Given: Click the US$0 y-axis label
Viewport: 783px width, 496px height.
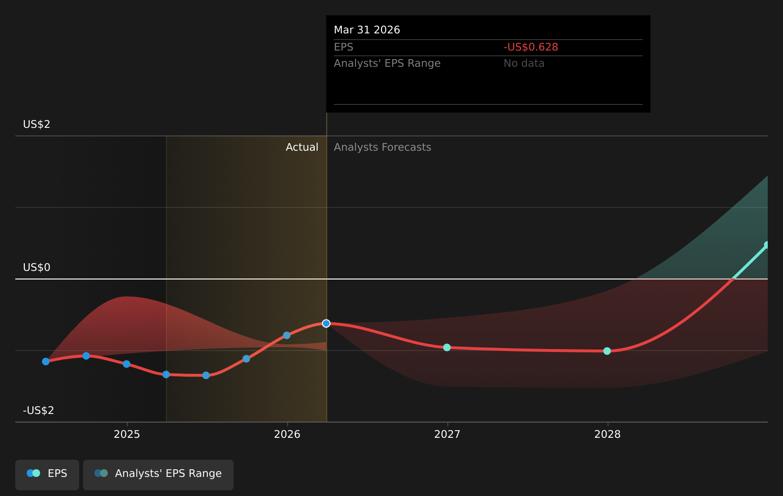Looking at the screenshot, I should (x=37, y=268).
